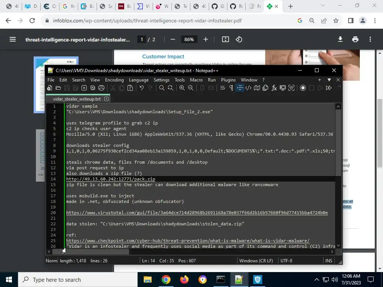The width and height of the screenshot is (383, 287).
Task: Open the PDF viewer three-dot more menu
Action: (x=370, y=39)
